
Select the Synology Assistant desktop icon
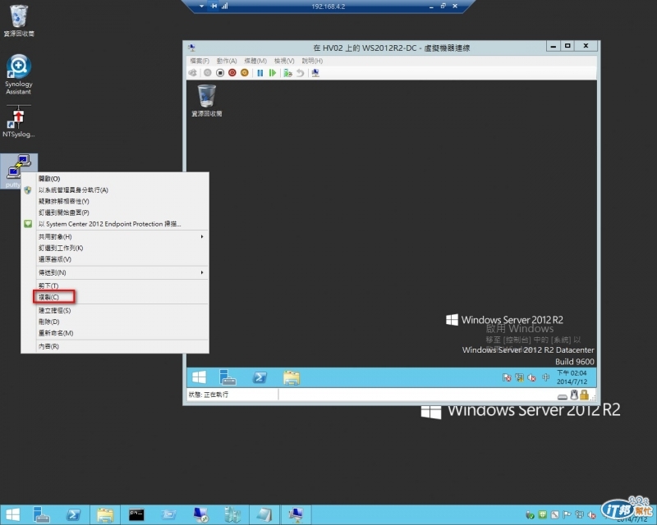point(18,75)
